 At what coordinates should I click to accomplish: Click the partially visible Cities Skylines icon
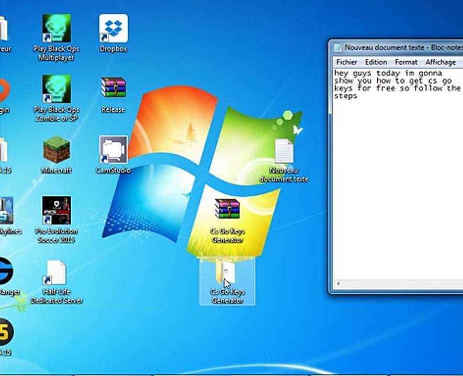pos(5,211)
